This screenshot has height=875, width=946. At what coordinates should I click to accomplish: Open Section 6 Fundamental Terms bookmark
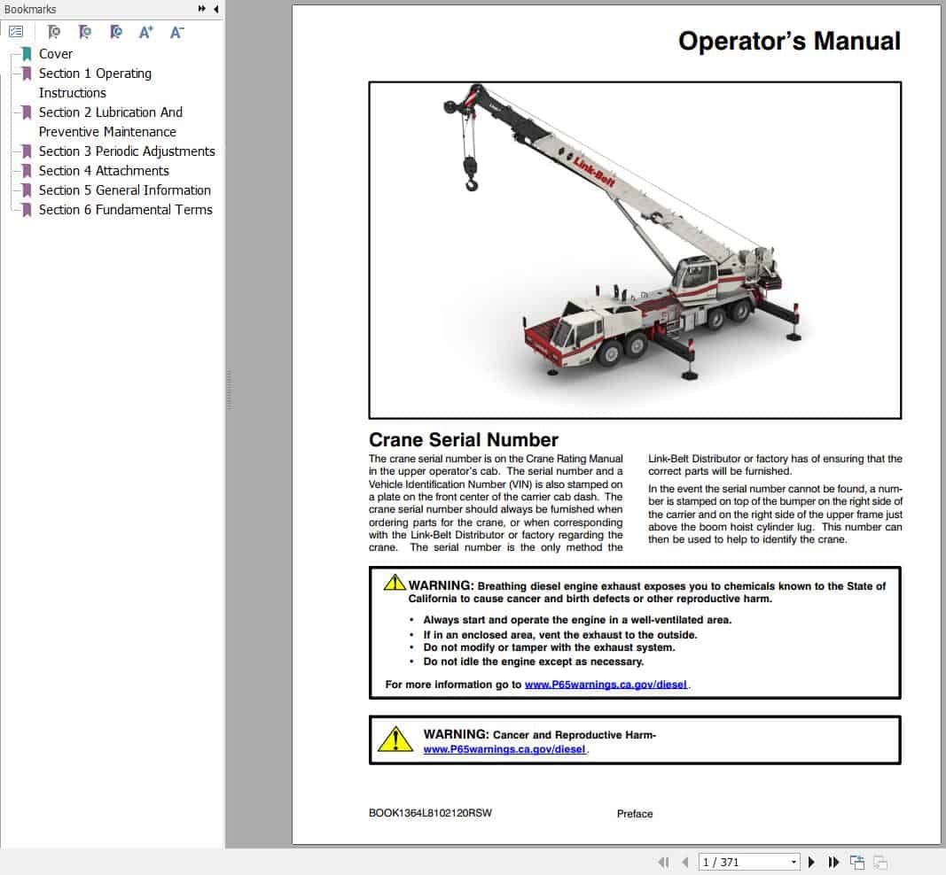pyautogui.click(x=126, y=210)
